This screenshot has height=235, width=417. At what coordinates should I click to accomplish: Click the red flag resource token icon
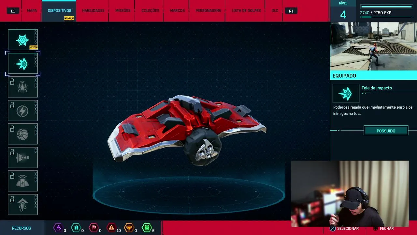pos(93,227)
